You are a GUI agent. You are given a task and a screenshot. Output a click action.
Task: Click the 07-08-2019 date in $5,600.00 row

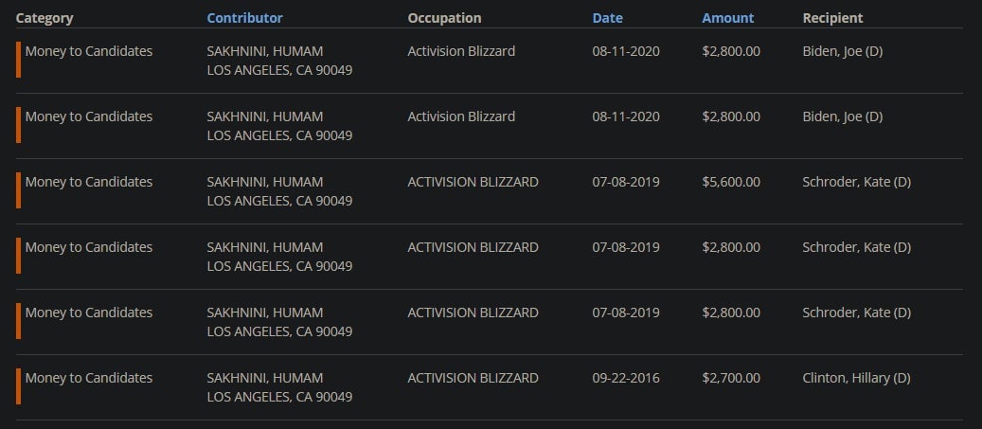(626, 182)
